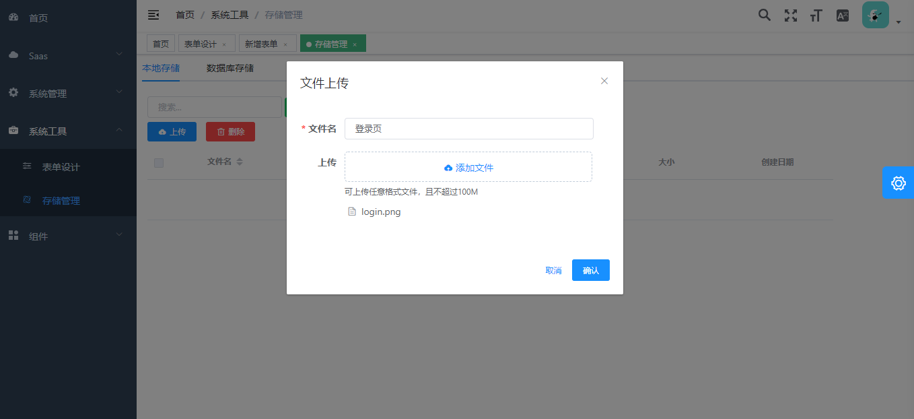The width and height of the screenshot is (914, 419).
Task: Collapse the 系统工具 sidebar menu
Action: (x=68, y=131)
